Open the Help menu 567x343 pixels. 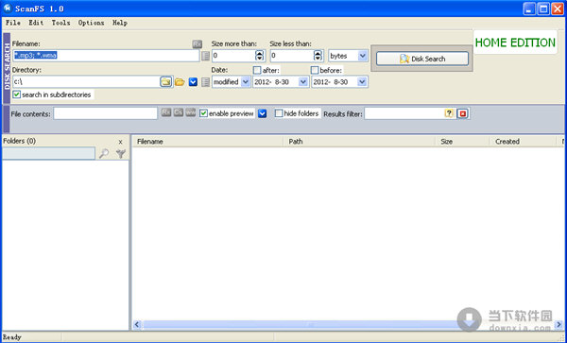click(x=120, y=23)
